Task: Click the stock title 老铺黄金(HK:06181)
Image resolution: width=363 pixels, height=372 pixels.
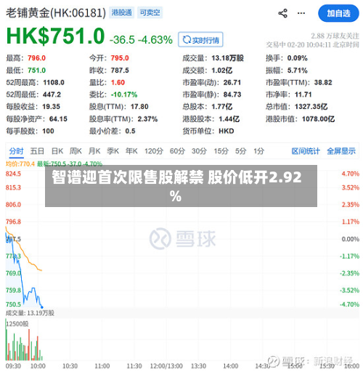Action: tap(56, 13)
